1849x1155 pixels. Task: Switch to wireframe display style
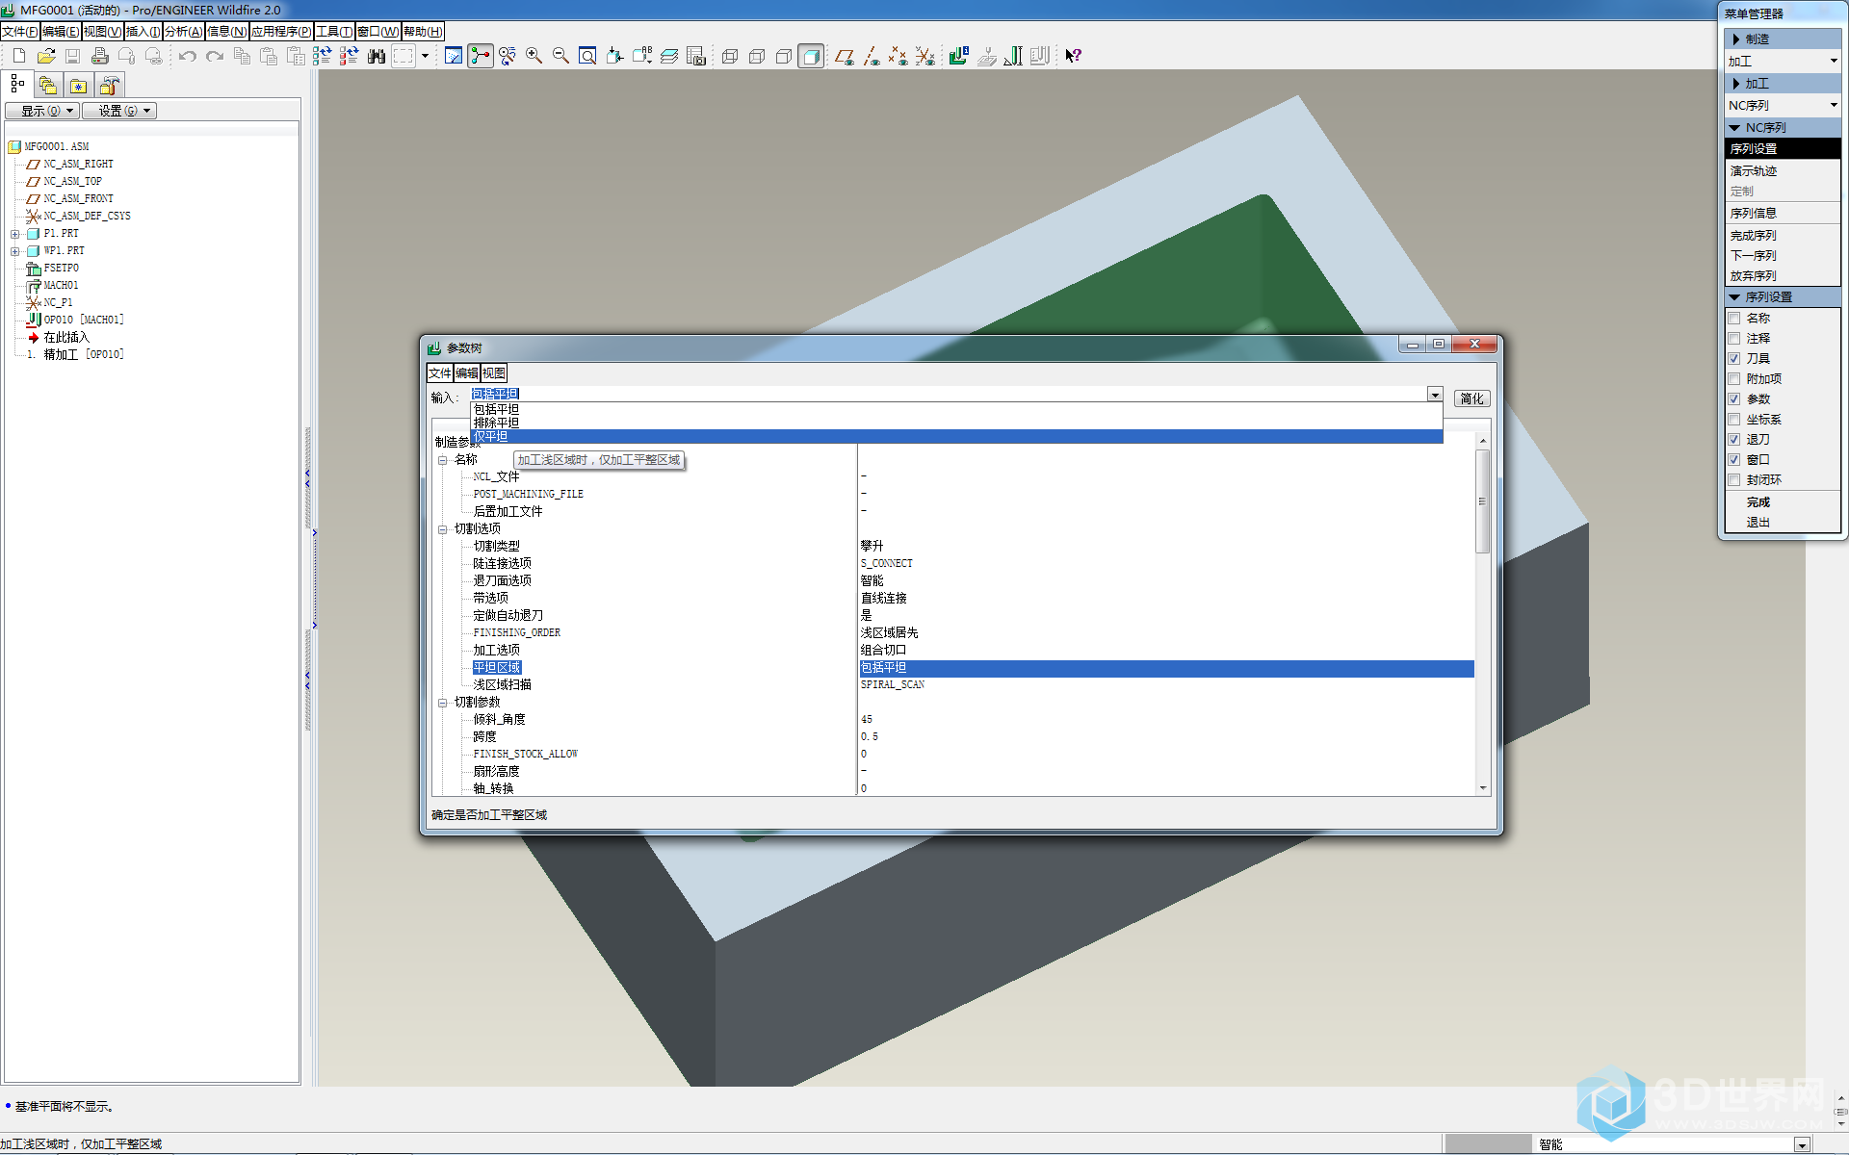pyautogui.click(x=730, y=56)
